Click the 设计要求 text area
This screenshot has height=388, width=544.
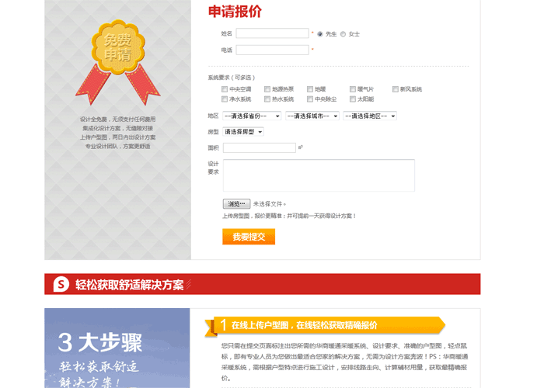[x=319, y=175]
